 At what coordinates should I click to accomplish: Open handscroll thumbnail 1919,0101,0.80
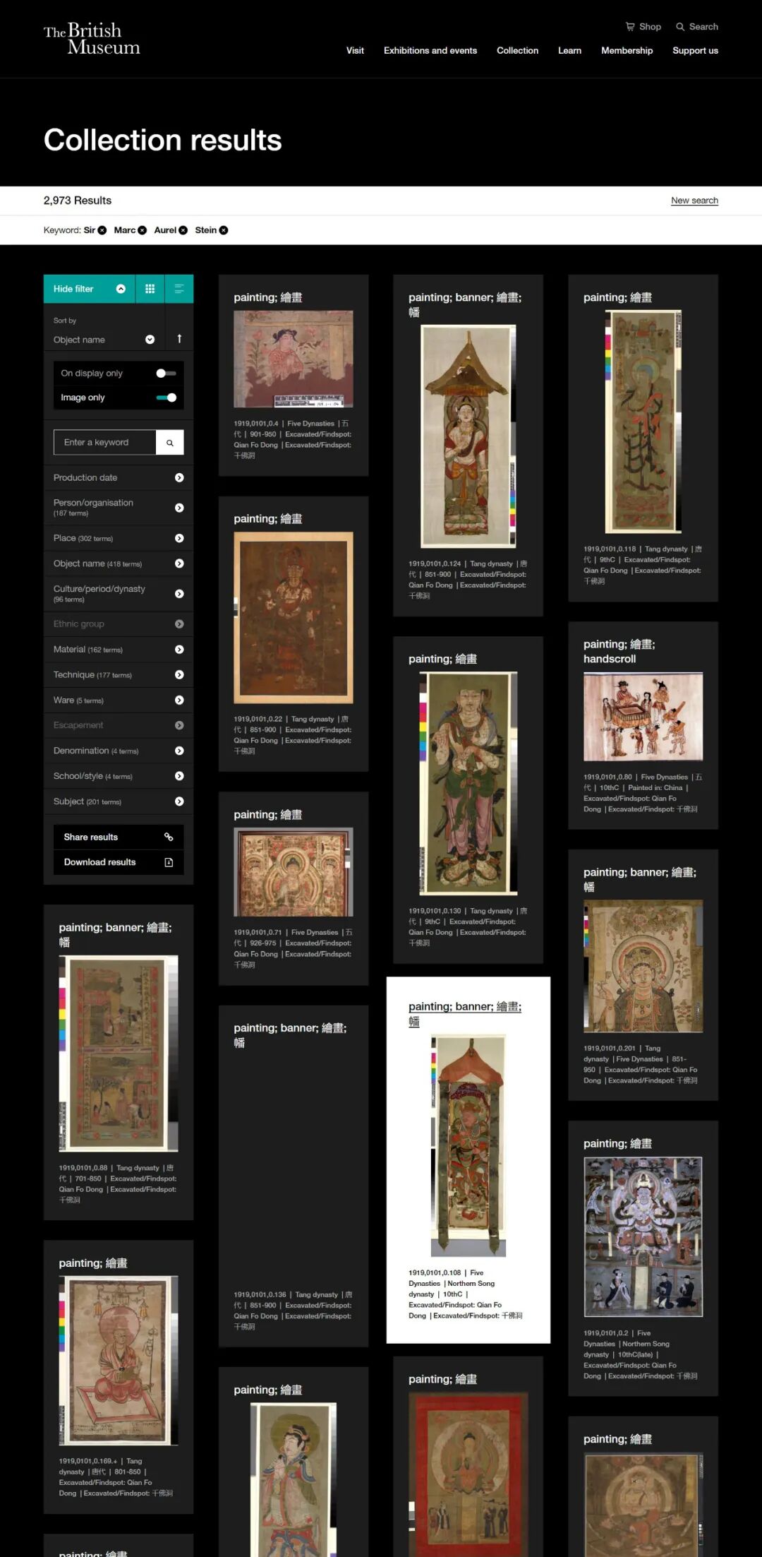pos(643,717)
